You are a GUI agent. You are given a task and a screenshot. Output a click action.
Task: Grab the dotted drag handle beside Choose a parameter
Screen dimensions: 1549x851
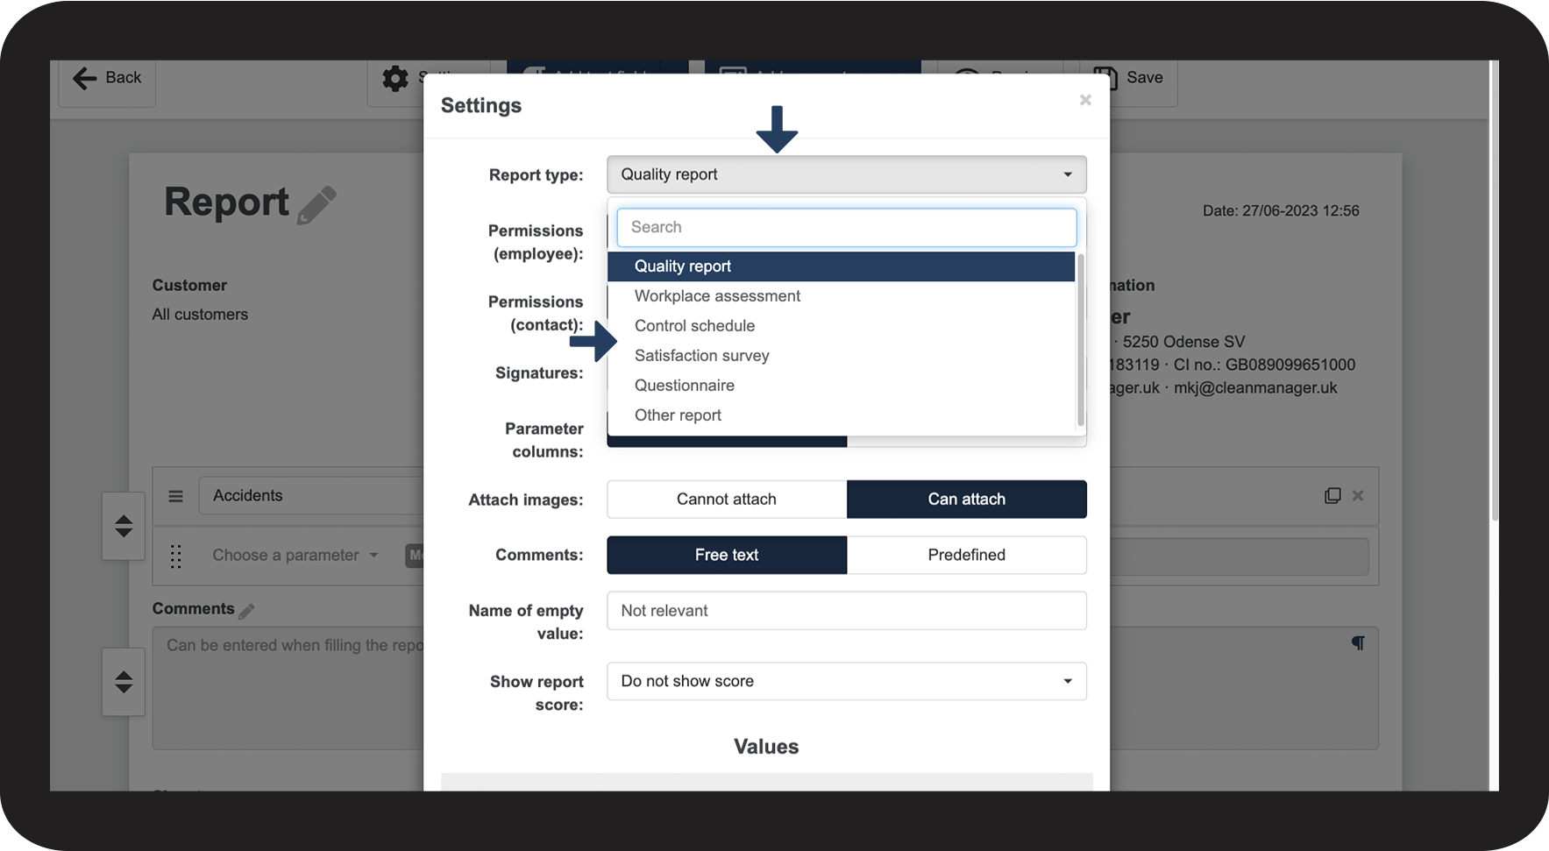[176, 556]
